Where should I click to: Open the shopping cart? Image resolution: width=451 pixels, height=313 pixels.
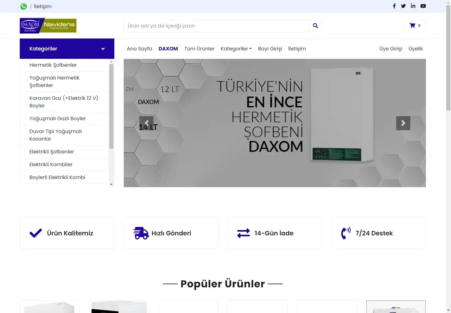pyautogui.click(x=415, y=26)
